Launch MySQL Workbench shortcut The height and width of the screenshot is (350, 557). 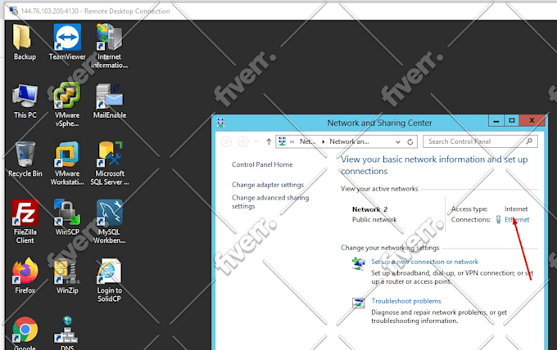coord(110,222)
